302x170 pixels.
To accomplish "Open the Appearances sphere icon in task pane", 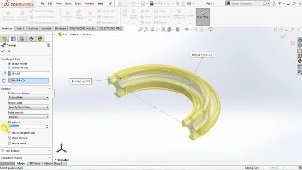I will pos(300,61).
